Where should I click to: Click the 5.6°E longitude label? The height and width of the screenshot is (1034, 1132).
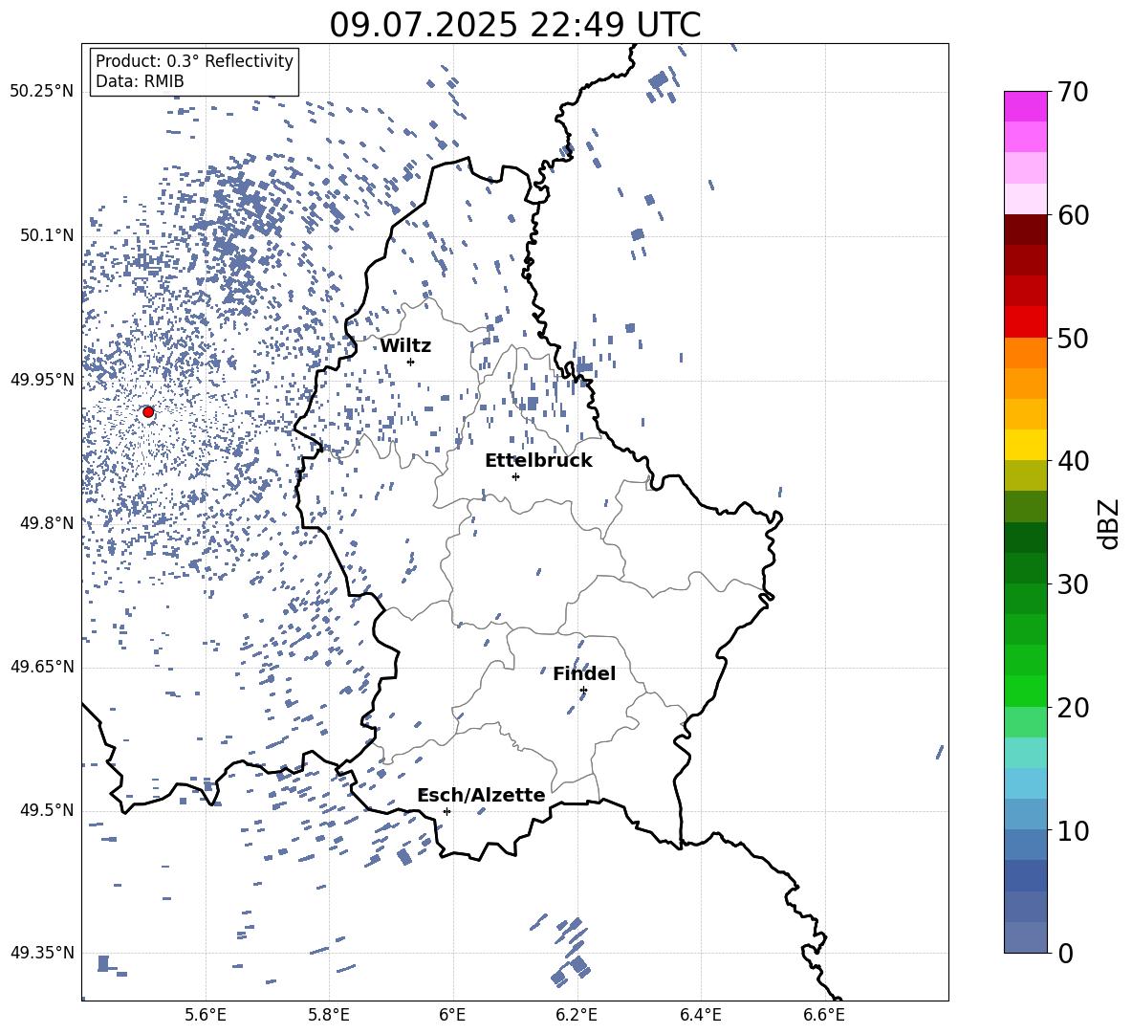pos(206,1015)
